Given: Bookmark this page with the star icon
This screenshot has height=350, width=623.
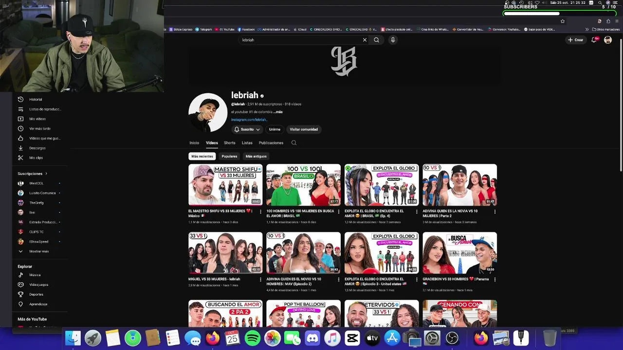Looking at the screenshot, I should pos(563,21).
